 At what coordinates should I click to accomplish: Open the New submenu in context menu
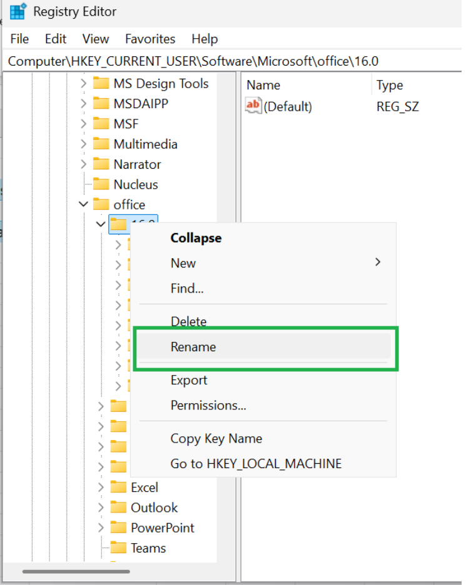coord(263,263)
